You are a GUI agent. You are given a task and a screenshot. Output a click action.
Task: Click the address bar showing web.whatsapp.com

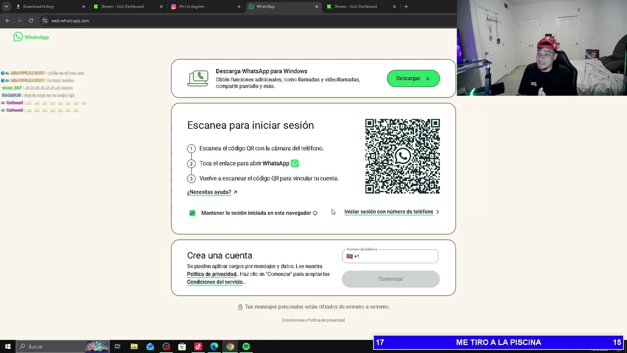[70, 21]
